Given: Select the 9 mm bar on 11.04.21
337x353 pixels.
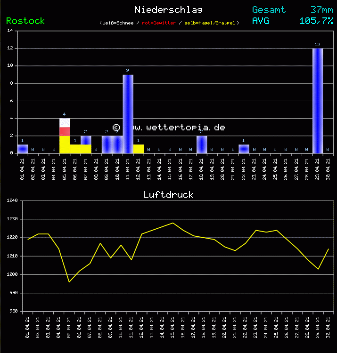Looking at the screenshot, I should [x=128, y=114].
